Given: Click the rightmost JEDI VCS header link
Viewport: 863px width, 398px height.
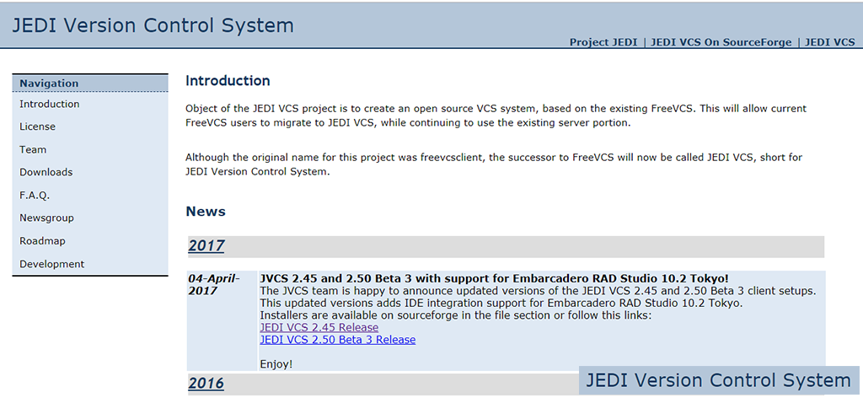Looking at the screenshot, I should (829, 42).
